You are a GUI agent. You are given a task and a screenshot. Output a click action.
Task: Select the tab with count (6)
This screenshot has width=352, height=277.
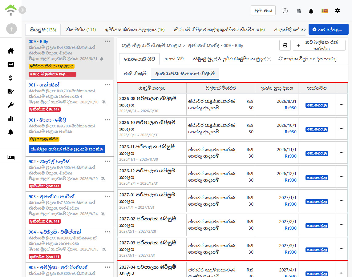pos(219,30)
